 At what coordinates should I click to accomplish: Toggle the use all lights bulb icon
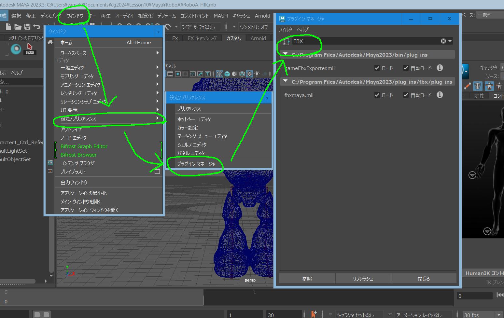click(x=257, y=74)
